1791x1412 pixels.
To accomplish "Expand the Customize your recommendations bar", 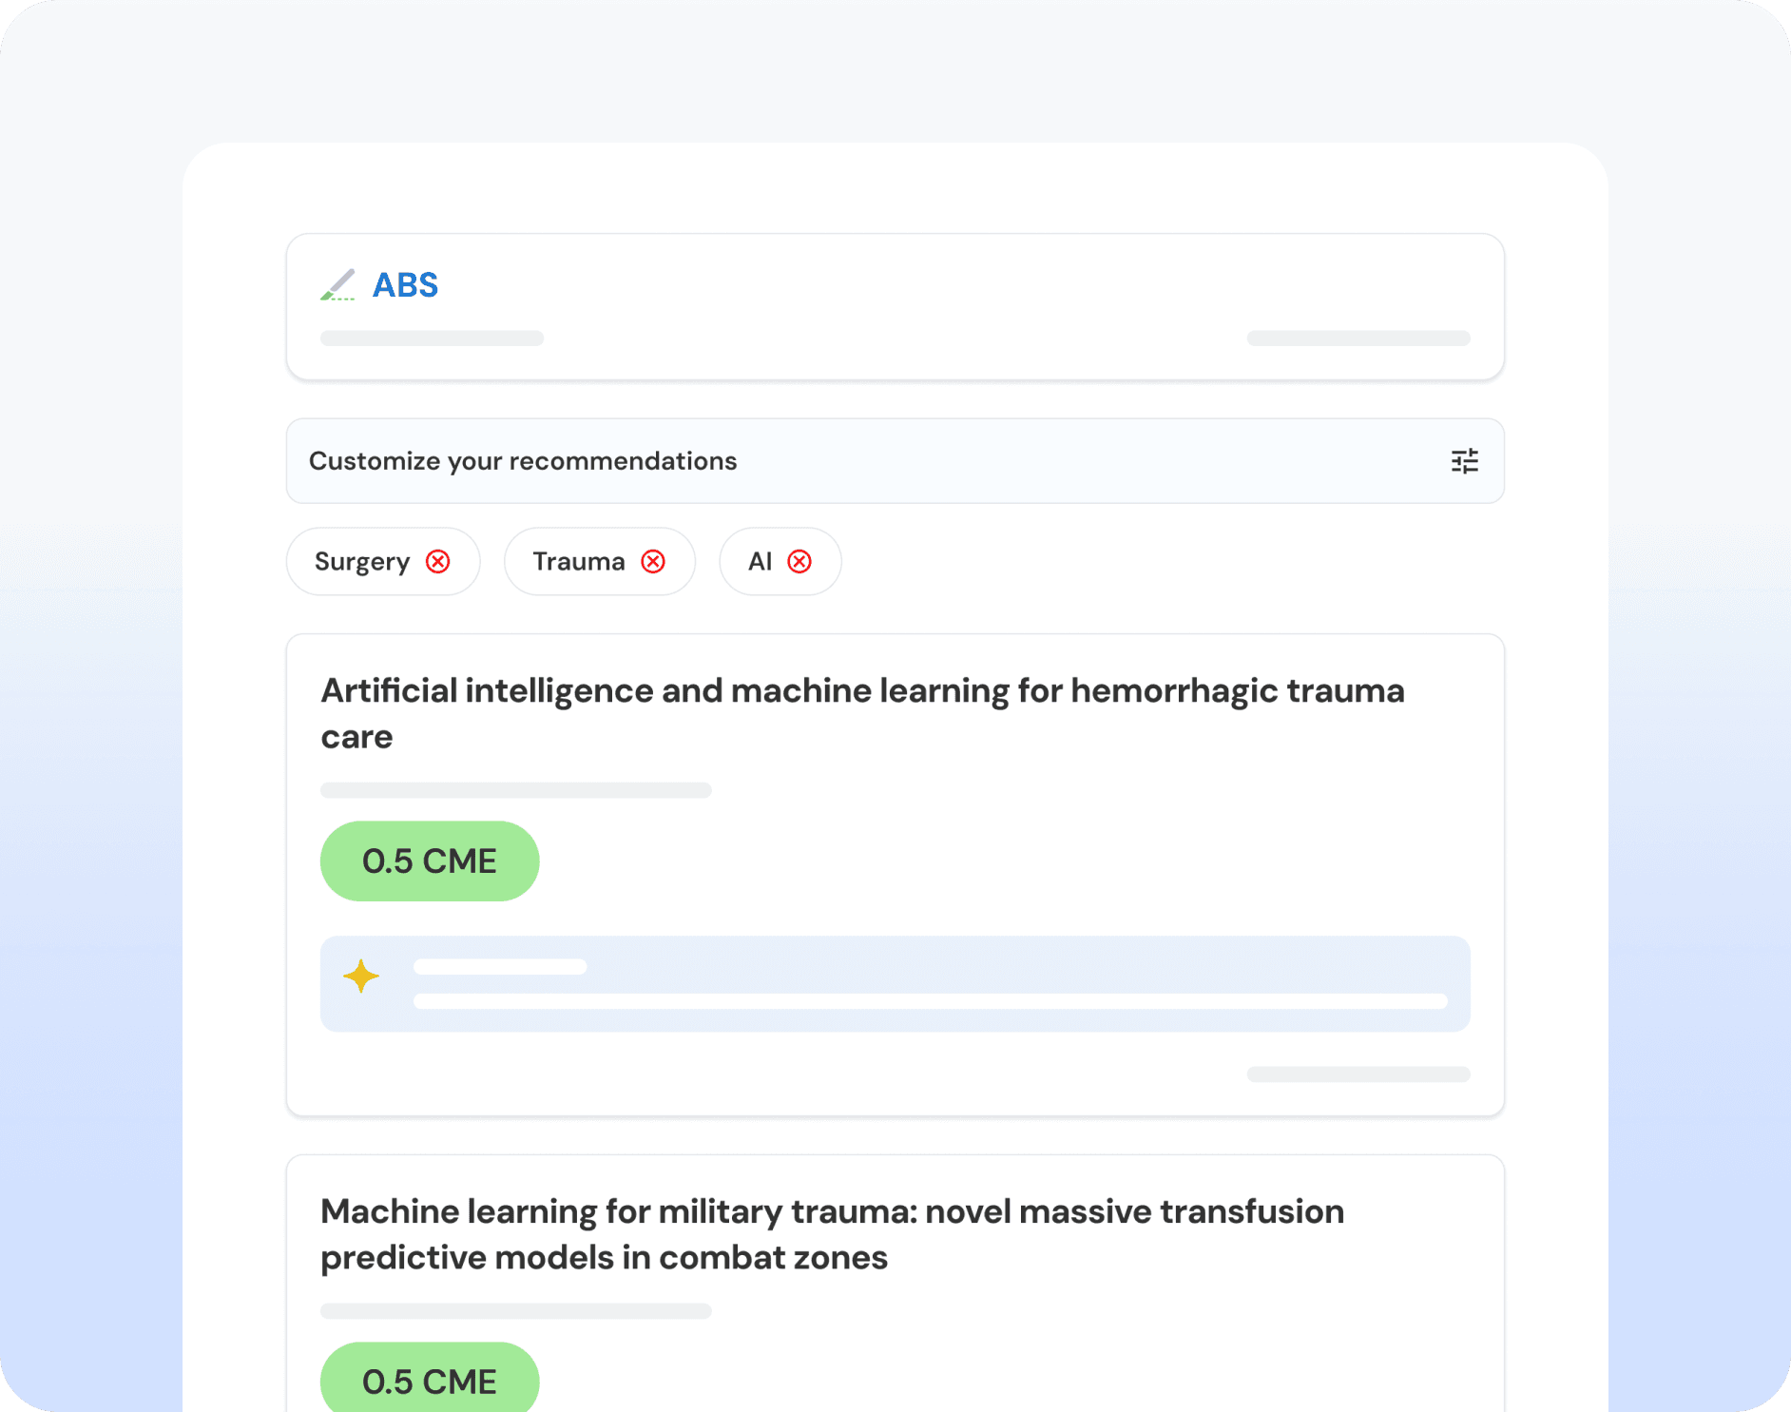I will [856, 461].
